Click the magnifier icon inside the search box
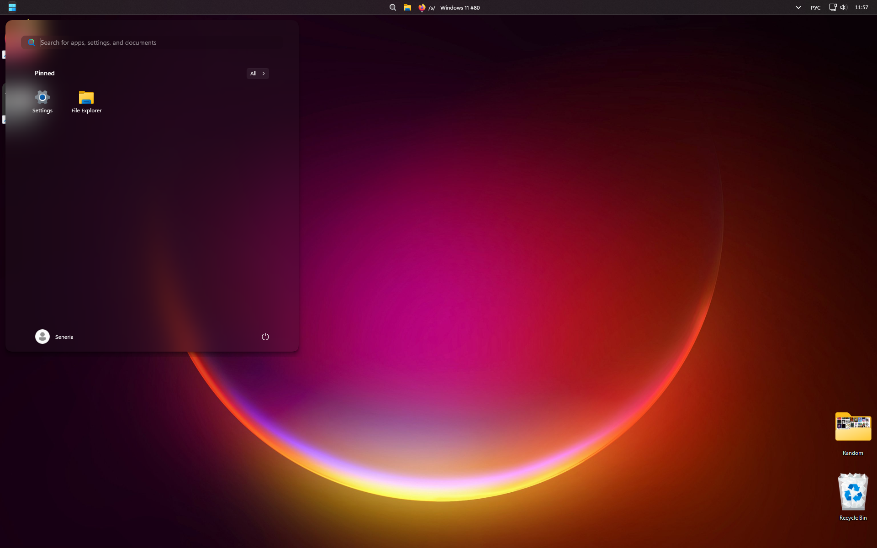 tap(31, 42)
